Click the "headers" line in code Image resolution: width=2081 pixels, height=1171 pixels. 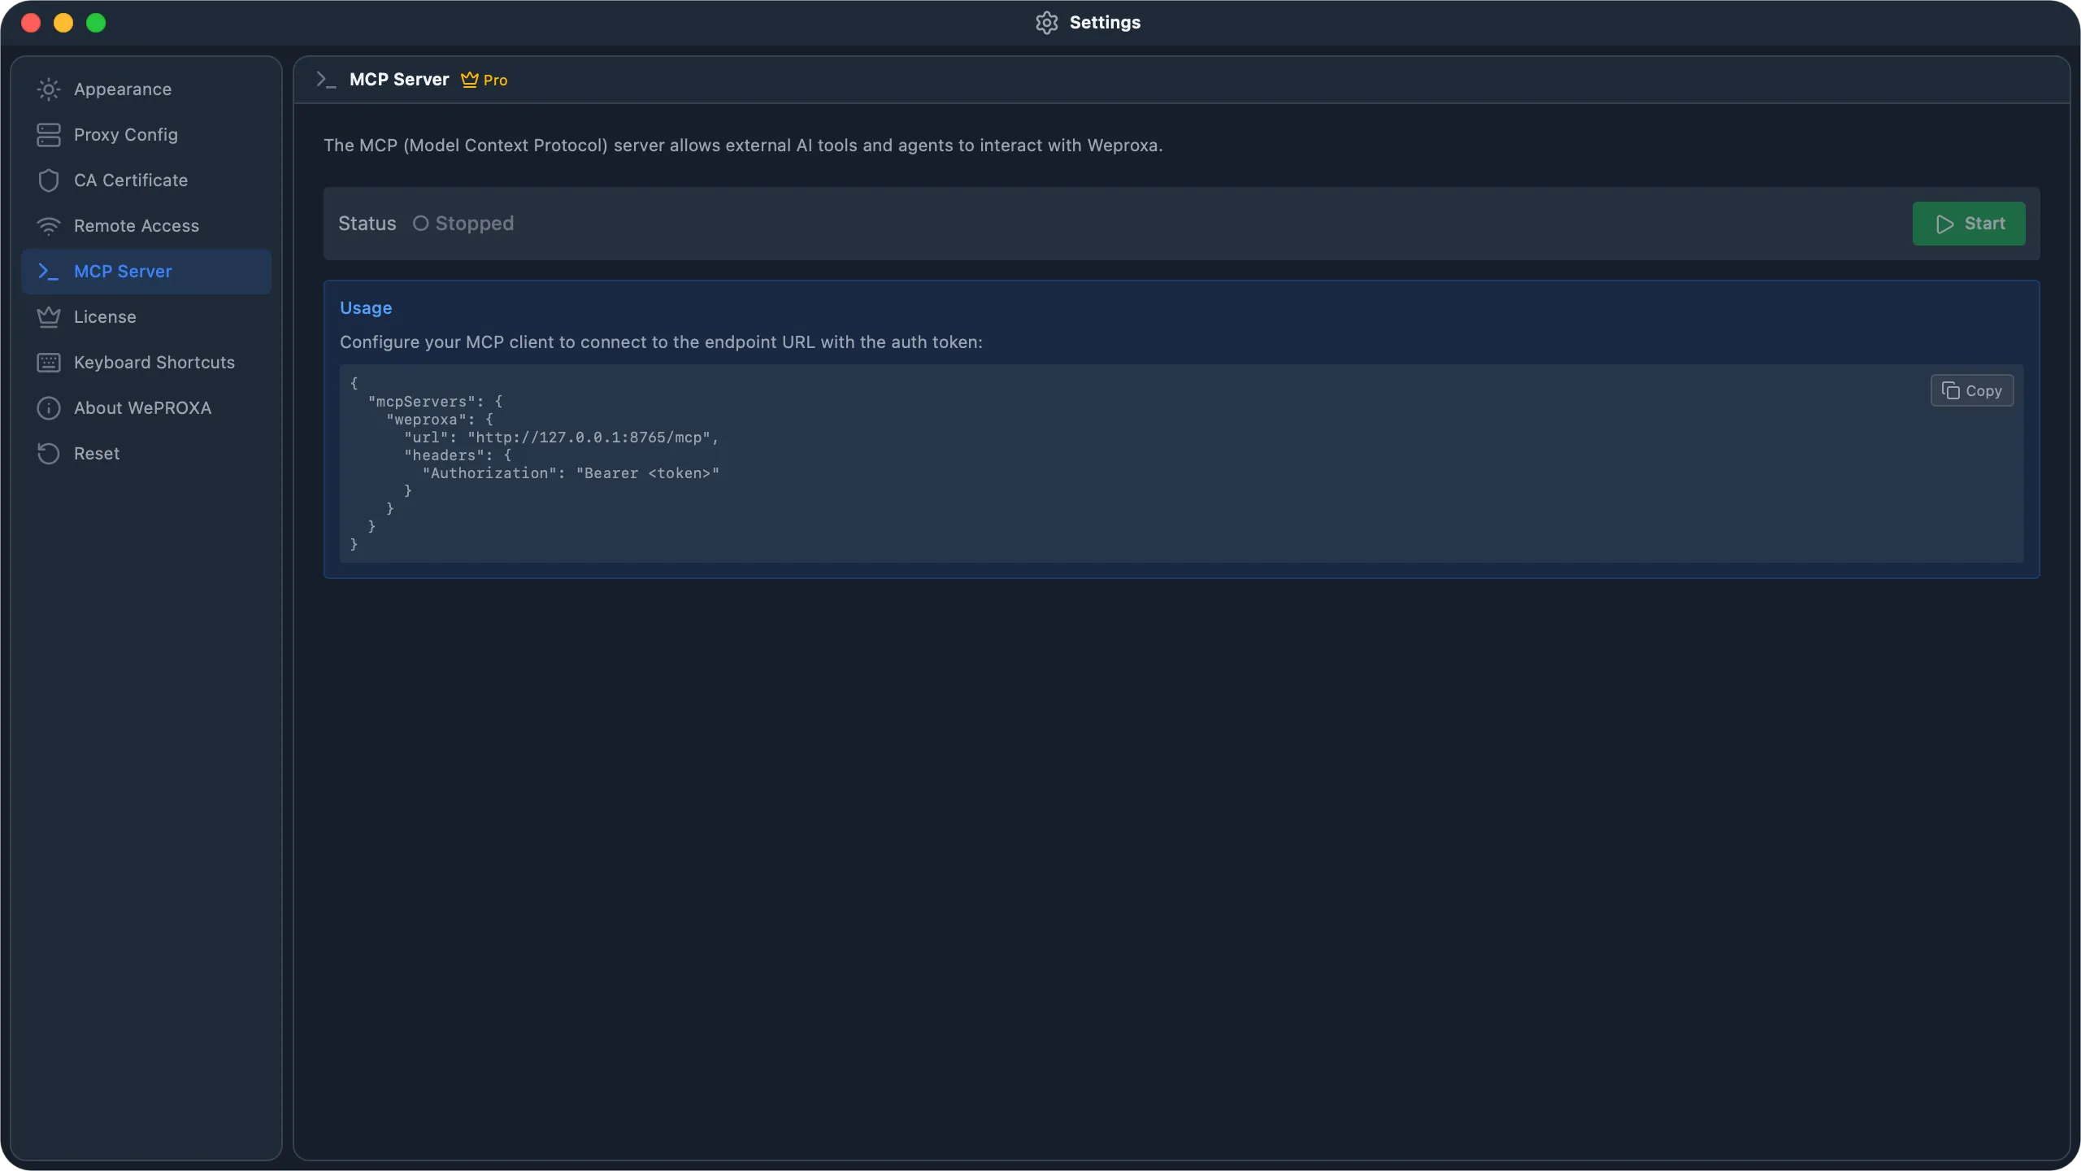point(458,455)
